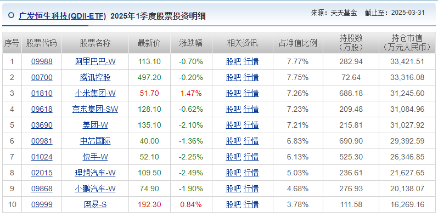Open 腾讯控股 stock page
This screenshot has width=438, height=217.
[x=95, y=77]
